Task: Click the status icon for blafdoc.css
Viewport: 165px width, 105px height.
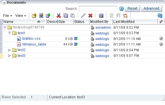Action: click(x=76, y=39)
